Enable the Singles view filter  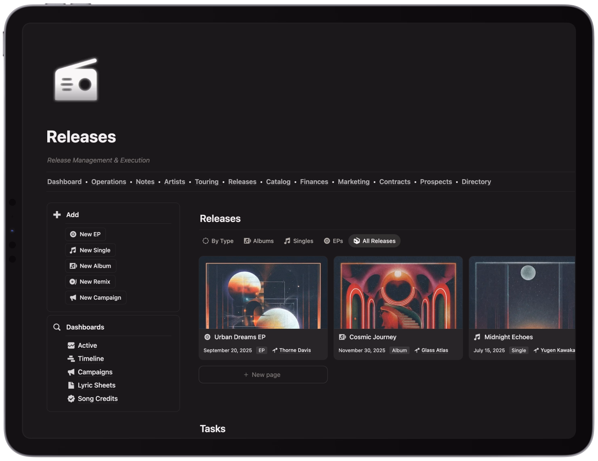point(299,241)
